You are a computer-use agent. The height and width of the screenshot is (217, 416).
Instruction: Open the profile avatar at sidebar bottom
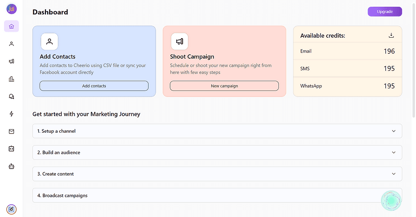coord(11,209)
